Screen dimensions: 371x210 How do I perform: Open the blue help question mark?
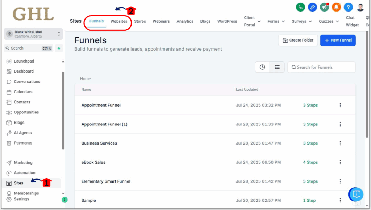coord(348,7)
